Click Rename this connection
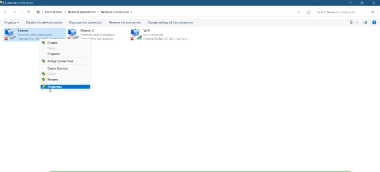 pos(125,23)
